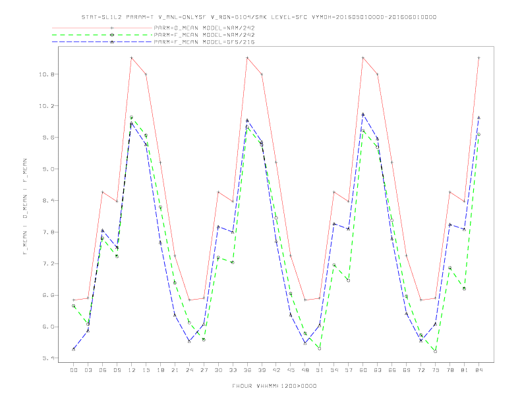Click green NAM circle marker at hour 75
Screen dimensions: 522x403
tap(436, 352)
